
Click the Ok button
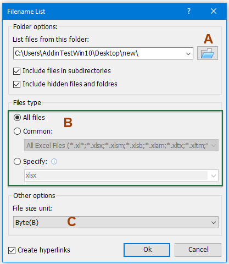pyautogui.click(x=147, y=250)
